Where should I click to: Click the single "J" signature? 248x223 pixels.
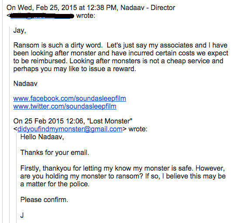(22, 216)
